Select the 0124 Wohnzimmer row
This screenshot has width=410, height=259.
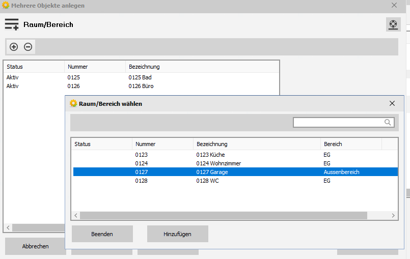coord(235,163)
